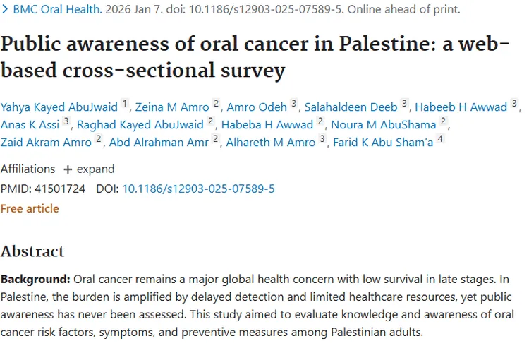
Task: Open author Zaid Akram Amro
Action: coord(46,143)
